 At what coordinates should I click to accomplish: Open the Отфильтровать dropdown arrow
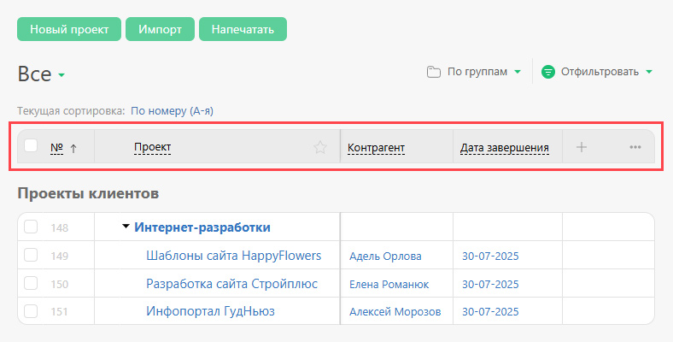pos(649,72)
